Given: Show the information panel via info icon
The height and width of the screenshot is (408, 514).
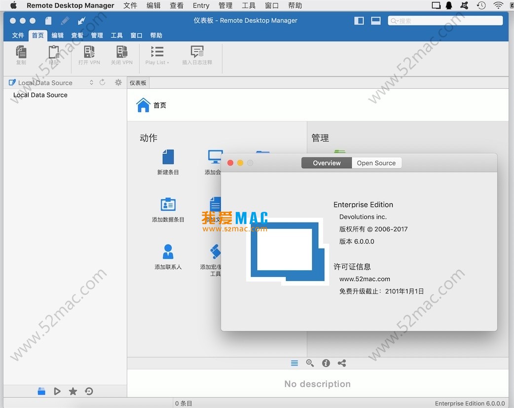Looking at the screenshot, I should click(x=326, y=363).
